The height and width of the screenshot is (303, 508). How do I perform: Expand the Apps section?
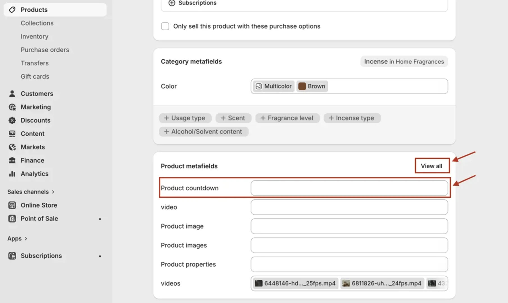click(x=17, y=239)
